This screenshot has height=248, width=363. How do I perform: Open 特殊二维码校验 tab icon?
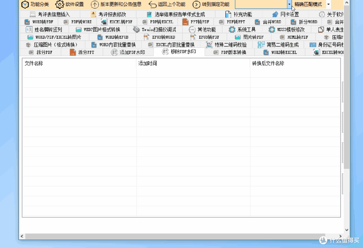(x=209, y=45)
